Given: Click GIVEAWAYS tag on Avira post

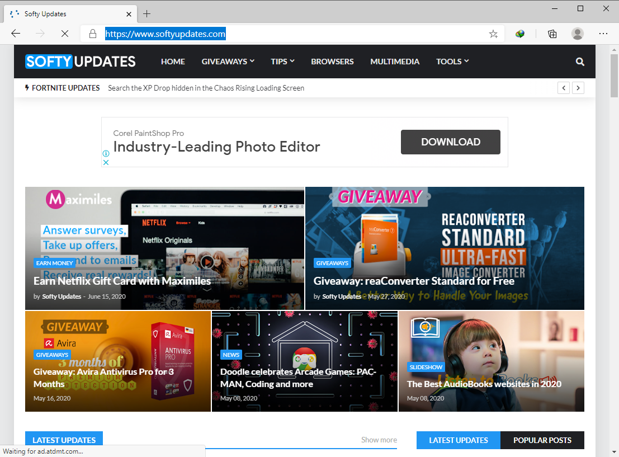Looking at the screenshot, I should pos(52,355).
